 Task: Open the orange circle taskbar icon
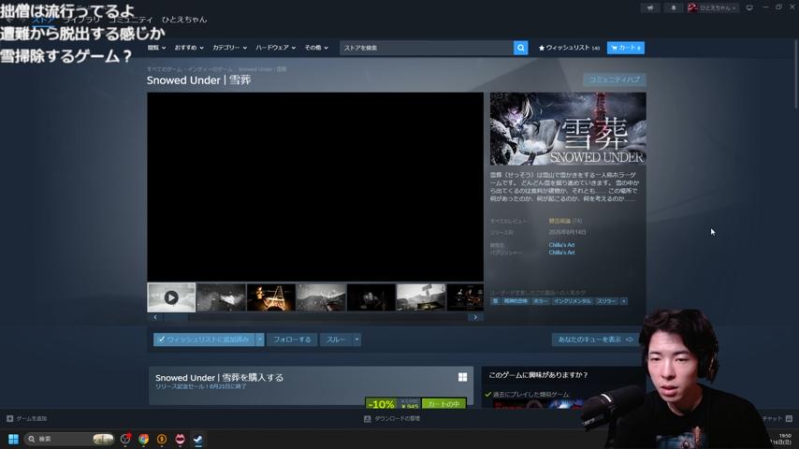(162, 439)
